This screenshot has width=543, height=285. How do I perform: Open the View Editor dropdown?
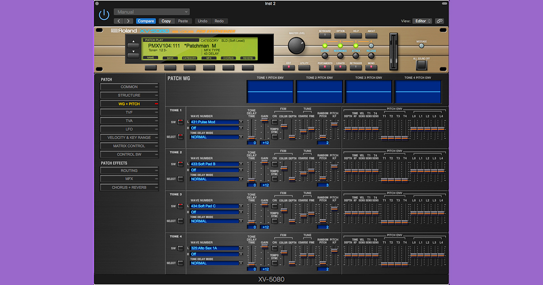[423, 21]
